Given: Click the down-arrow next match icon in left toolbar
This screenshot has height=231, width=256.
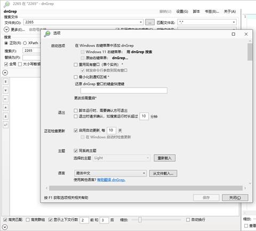Looking at the screenshot, I should click(6, 90).
